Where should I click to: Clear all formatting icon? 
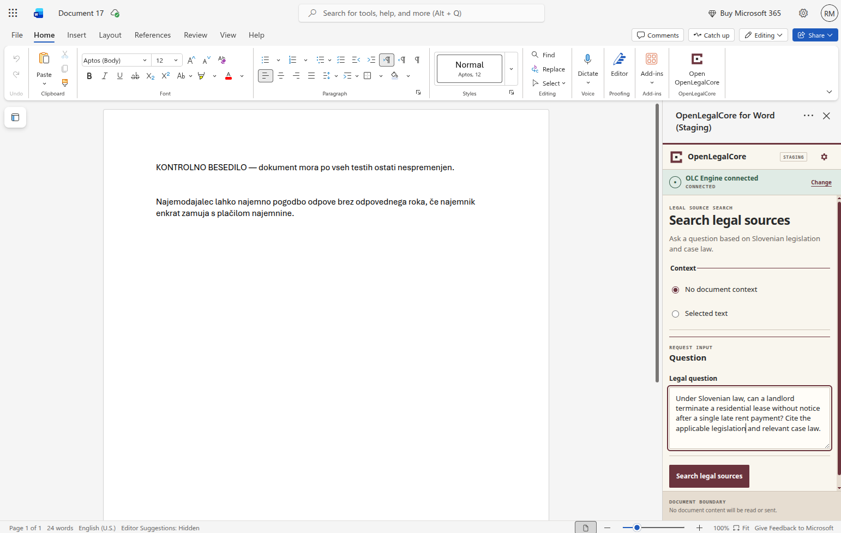click(x=221, y=60)
